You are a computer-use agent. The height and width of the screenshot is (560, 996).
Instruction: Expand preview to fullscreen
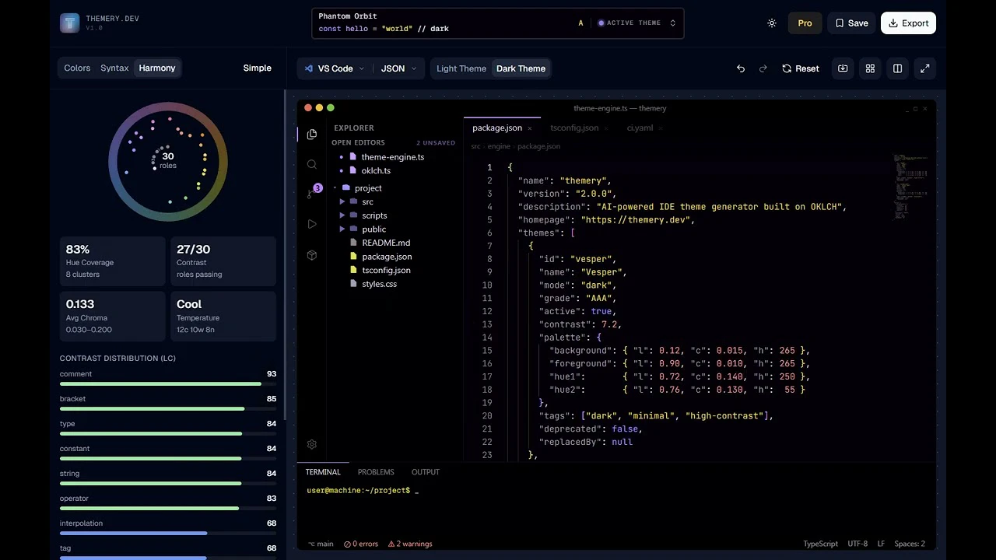click(x=925, y=68)
